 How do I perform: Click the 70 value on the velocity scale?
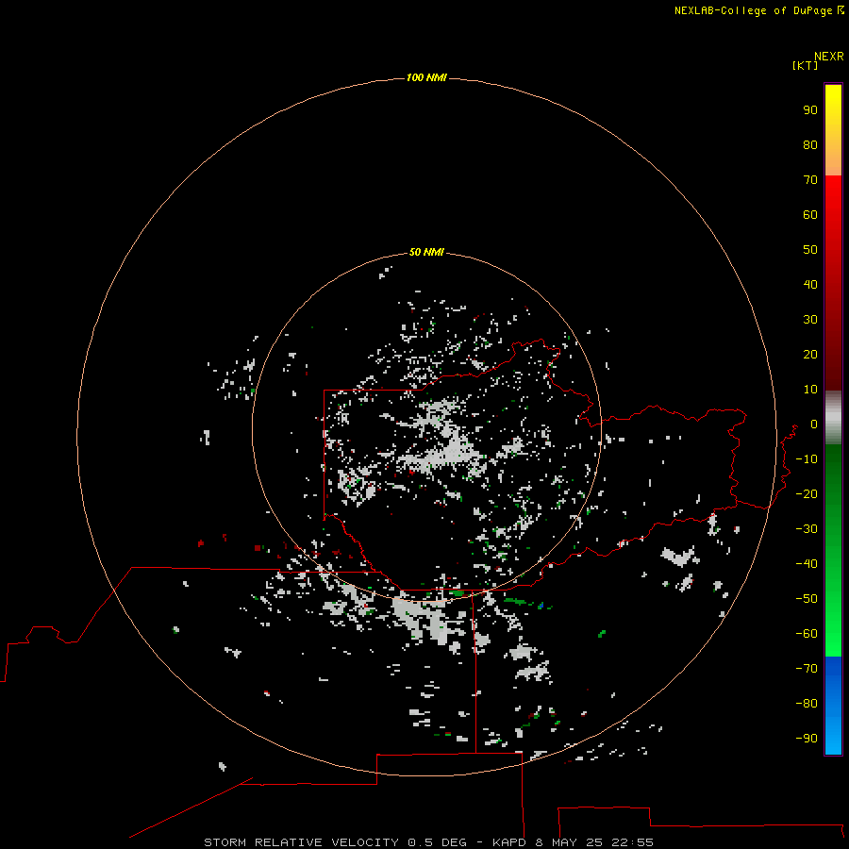810,180
